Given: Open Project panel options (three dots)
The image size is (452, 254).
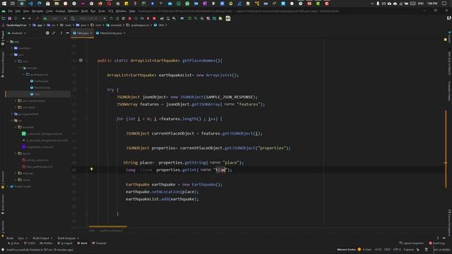Looking at the screenshot, I should [x=61, y=33].
